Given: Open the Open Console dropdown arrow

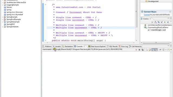Looking at the screenshot, I should 171,50.
